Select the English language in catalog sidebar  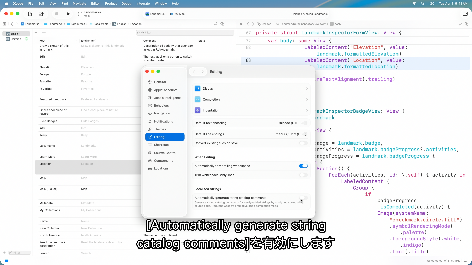coord(16,34)
